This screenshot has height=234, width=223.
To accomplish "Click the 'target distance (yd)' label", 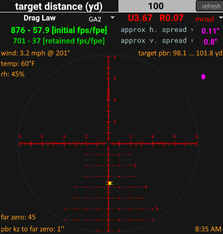I will point(59,6).
